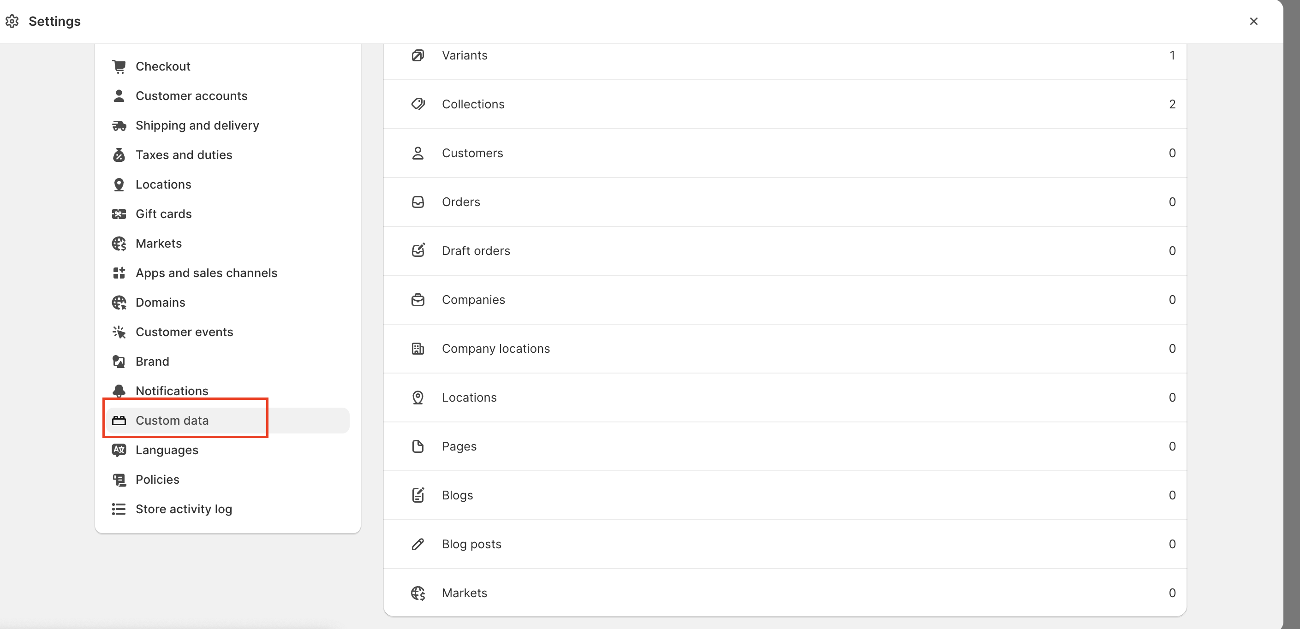Open Policies settings page

point(157,480)
